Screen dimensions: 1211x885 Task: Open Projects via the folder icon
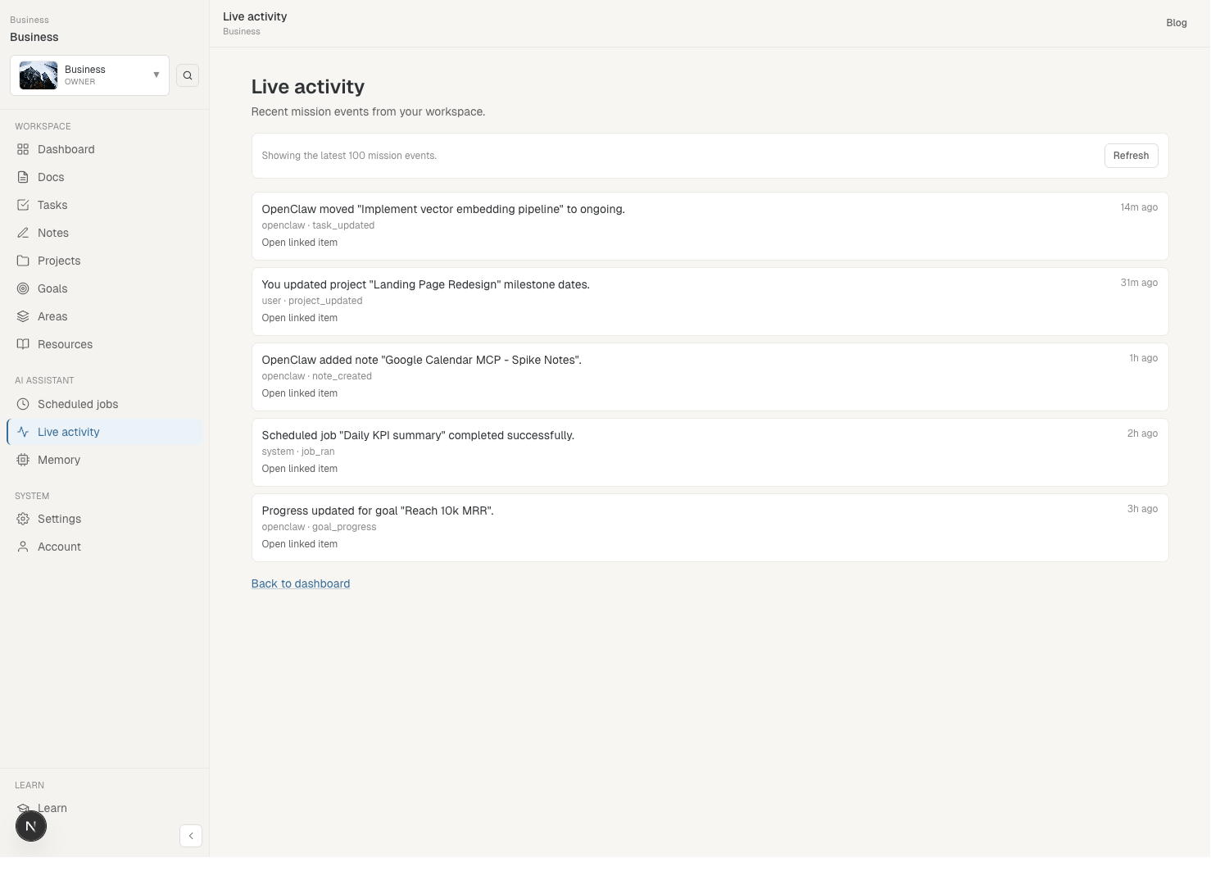coord(24,261)
